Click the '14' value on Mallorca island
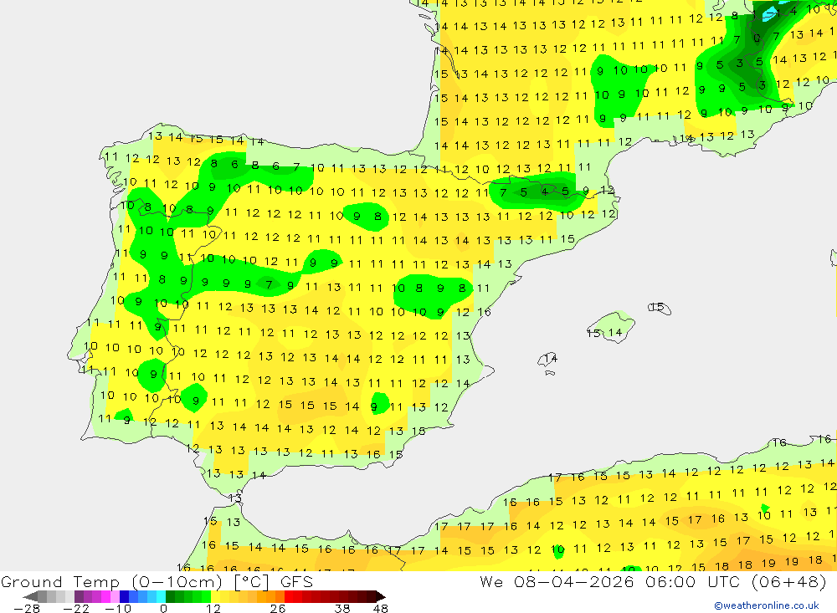This screenshot has height=613, width=837. (615, 333)
